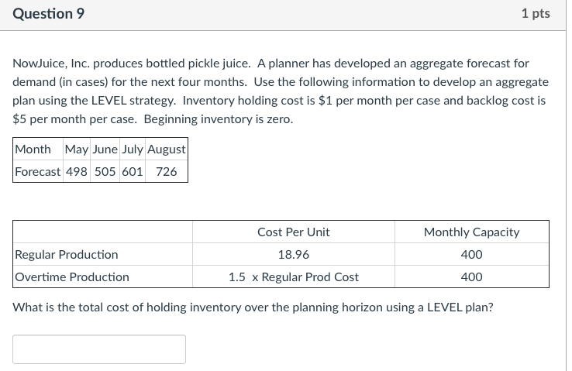Click the 1.5 x Regular Prod Cost cell
This screenshot has width=572, height=371.
[294, 277]
